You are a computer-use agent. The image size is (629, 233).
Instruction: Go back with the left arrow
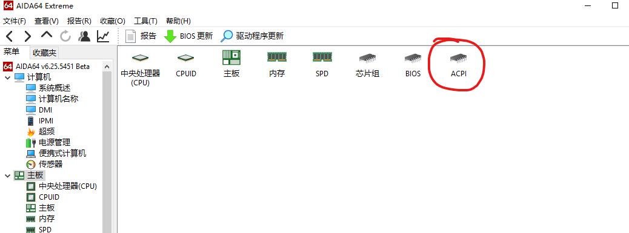coord(9,36)
